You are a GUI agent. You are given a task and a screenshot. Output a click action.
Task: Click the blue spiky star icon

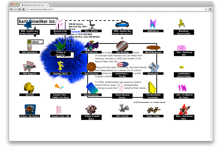pyautogui.click(x=28, y=24)
